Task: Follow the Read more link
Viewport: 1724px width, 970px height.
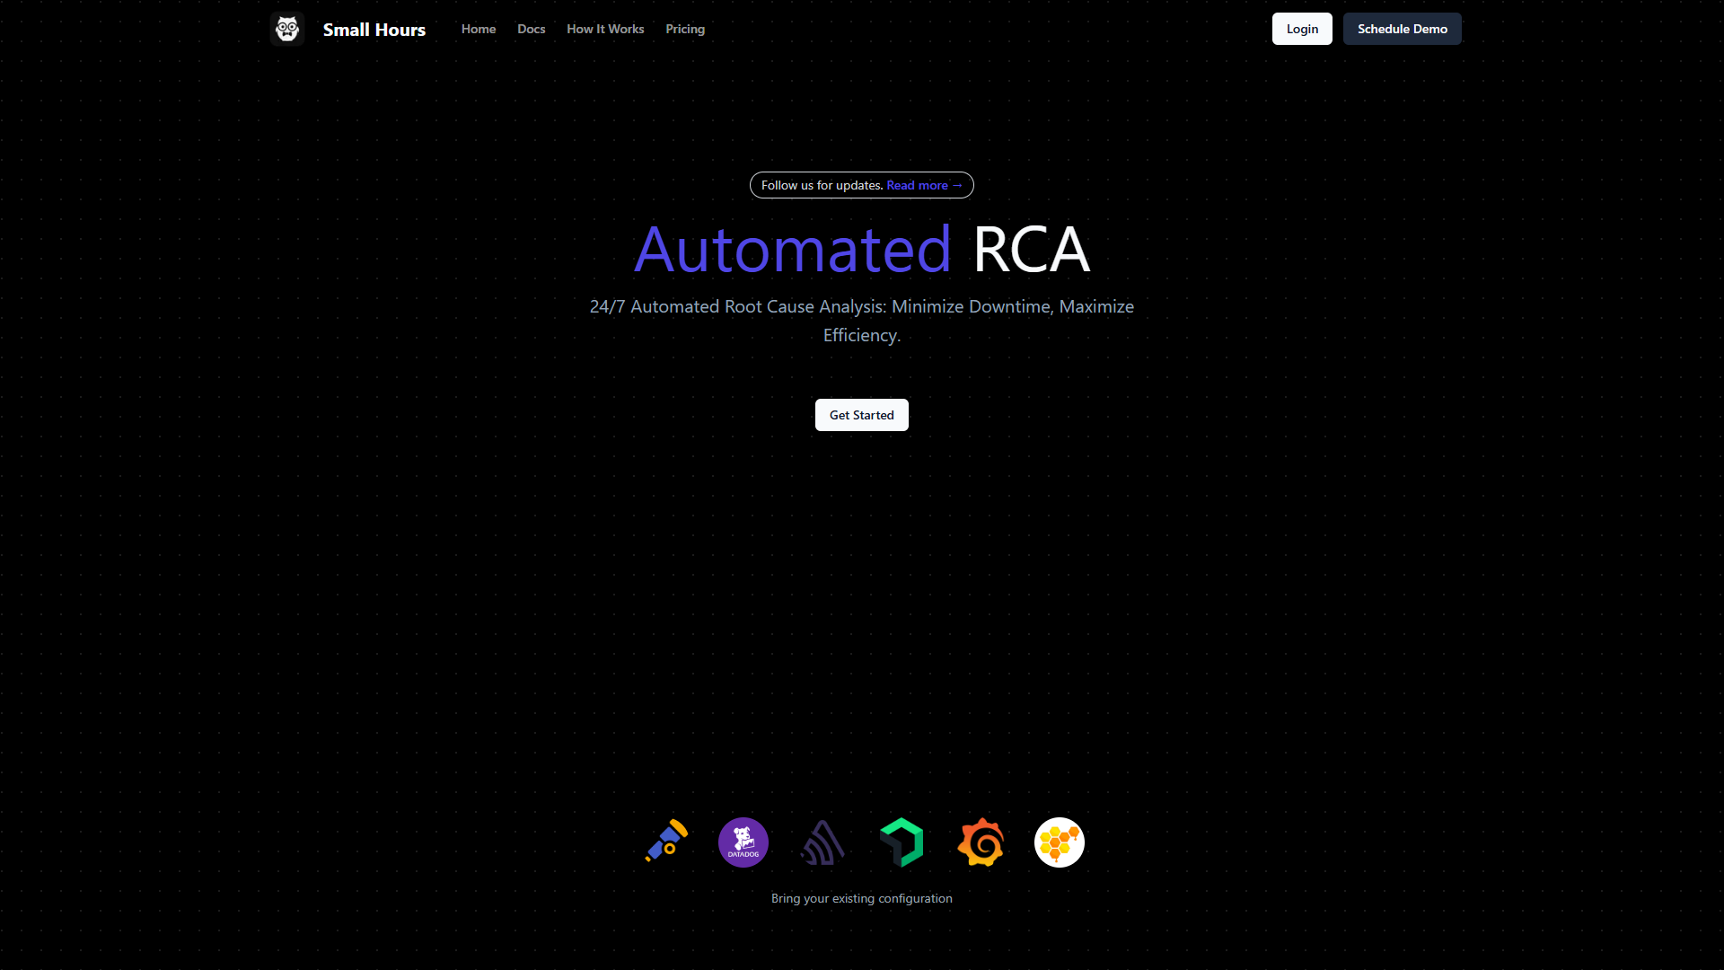Action: (924, 185)
